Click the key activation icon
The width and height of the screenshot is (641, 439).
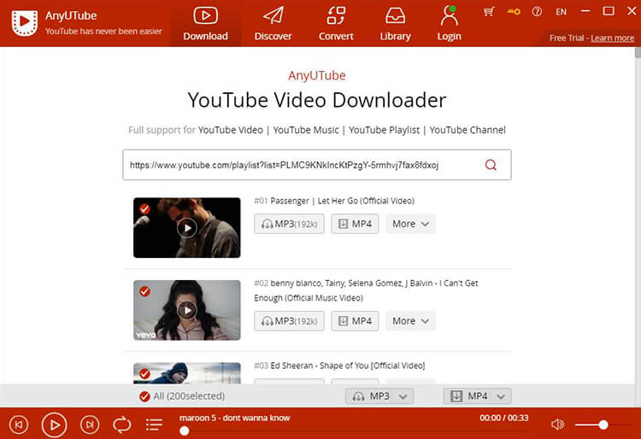[514, 11]
